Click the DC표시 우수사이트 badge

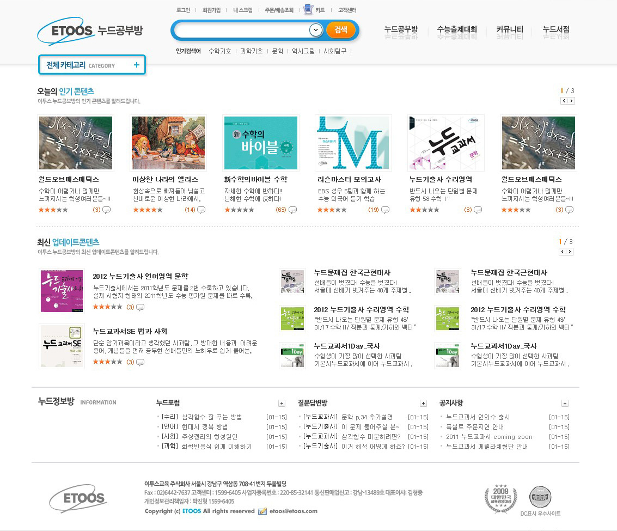pyautogui.click(x=540, y=498)
